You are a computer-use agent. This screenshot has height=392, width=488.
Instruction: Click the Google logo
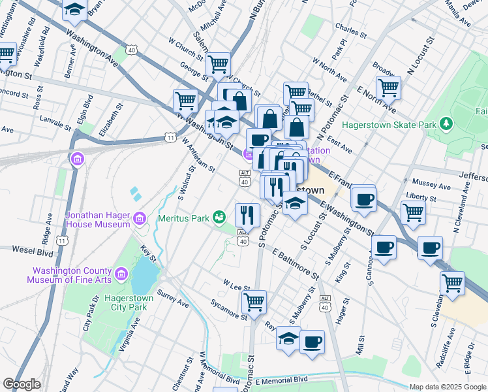point(22,385)
